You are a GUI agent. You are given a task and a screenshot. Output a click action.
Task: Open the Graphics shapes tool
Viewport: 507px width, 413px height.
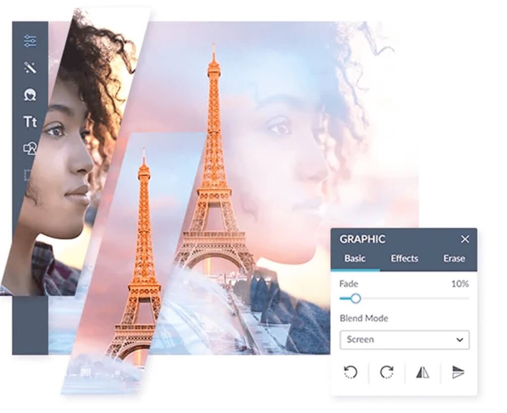pos(30,148)
